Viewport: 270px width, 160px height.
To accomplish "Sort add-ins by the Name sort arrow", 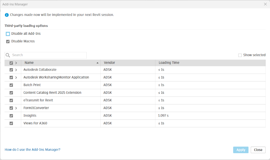I will click(x=97, y=63).
